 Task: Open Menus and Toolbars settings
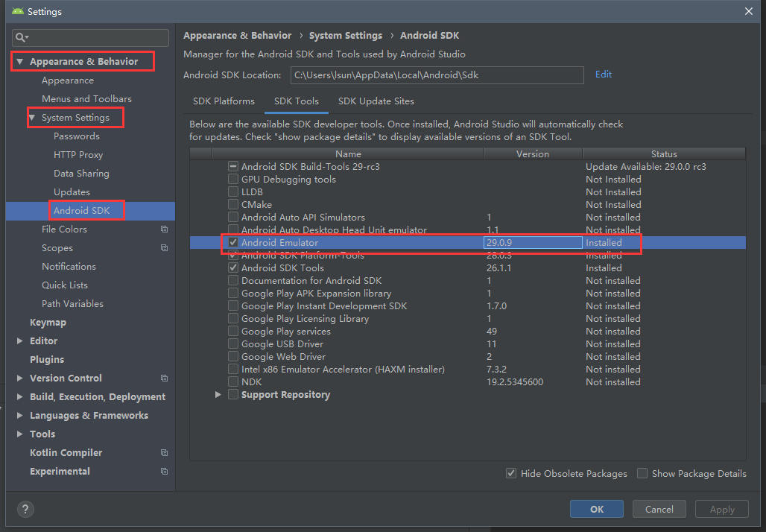(86, 99)
